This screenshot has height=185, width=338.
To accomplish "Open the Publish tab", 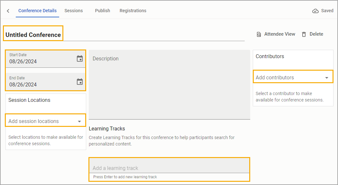I will (x=102, y=11).
